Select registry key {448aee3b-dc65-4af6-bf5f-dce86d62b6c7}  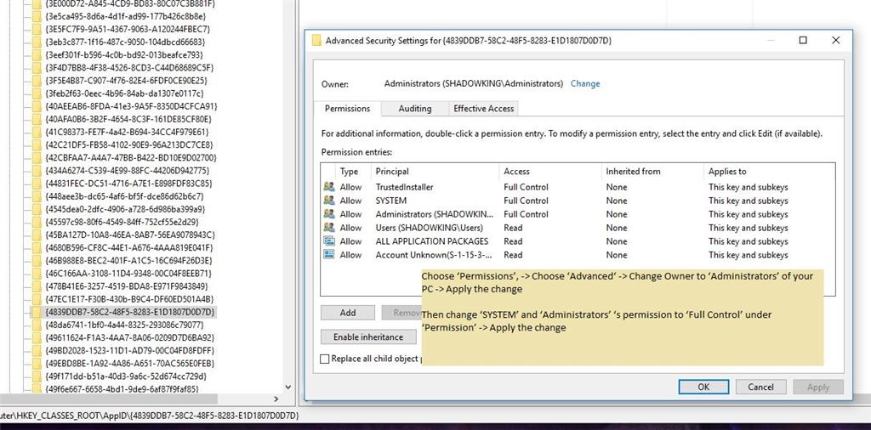pos(125,196)
